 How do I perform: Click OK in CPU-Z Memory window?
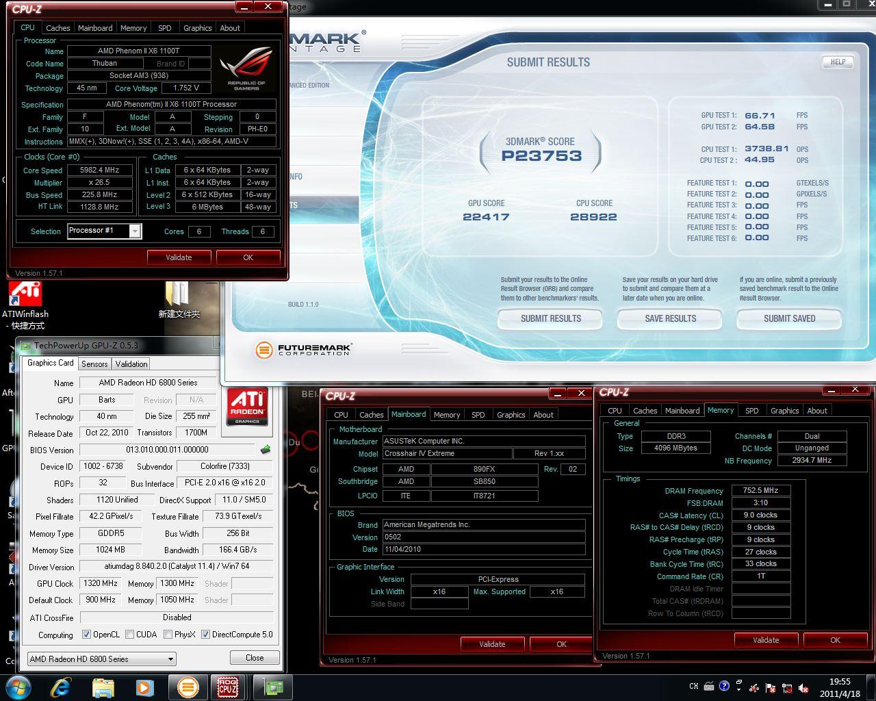tap(835, 640)
